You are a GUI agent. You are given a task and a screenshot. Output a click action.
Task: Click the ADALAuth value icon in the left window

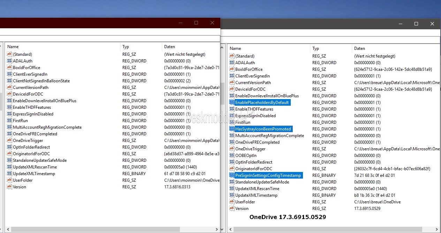tap(9, 61)
